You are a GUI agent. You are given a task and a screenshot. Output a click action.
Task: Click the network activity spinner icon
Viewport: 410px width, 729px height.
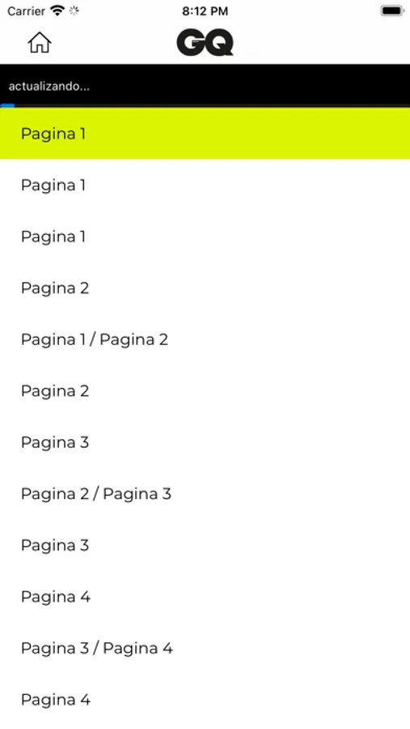pos(74,11)
